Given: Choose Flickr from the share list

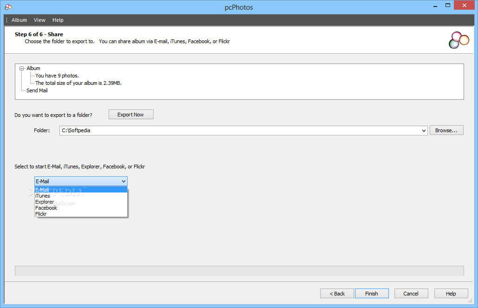Looking at the screenshot, I should pyautogui.click(x=81, y=214).
